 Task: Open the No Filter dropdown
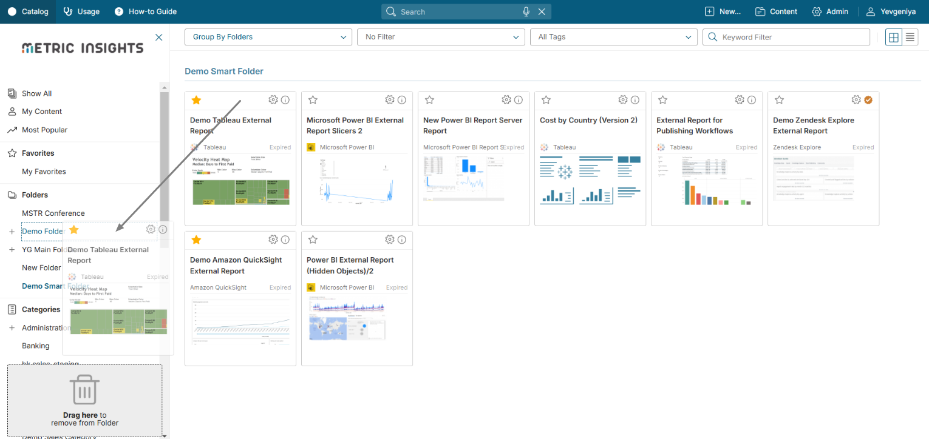440,37
